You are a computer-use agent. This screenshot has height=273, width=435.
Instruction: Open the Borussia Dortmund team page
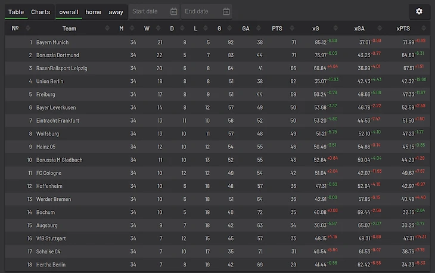pos(57,55)
